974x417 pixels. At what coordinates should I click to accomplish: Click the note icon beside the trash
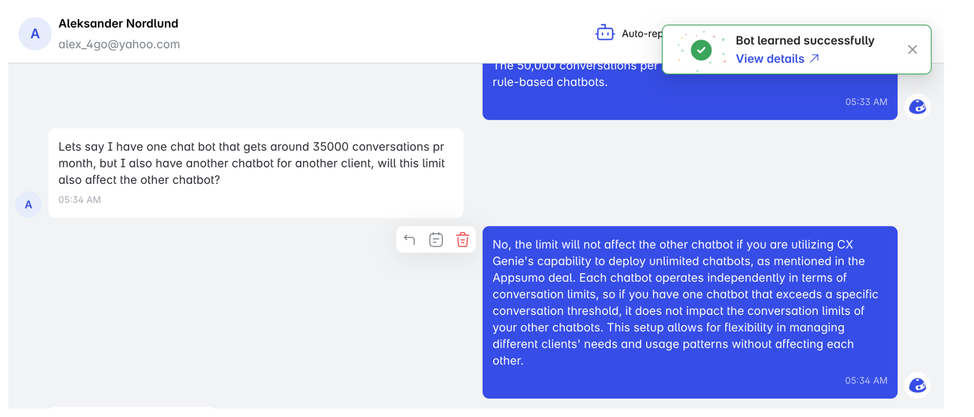tap(436, 240)
